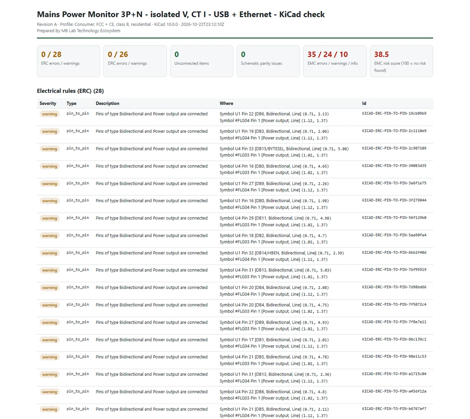
Task: Click the EMC errors / warnings / info card
Action: (335, 61)
